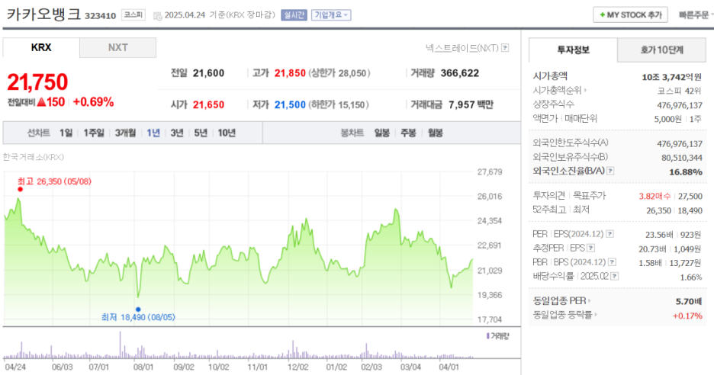Click help icon beside 외국인소진율(B/A)
714x375 pixels.
tap(610, 171)
